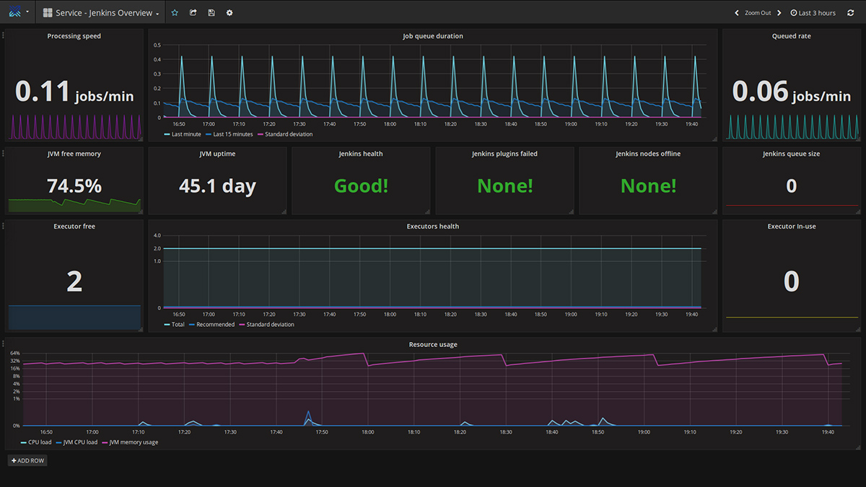This screenshot has height=487, width=866.
Task: Click the share dashboard icon
Action: [193, 13]
